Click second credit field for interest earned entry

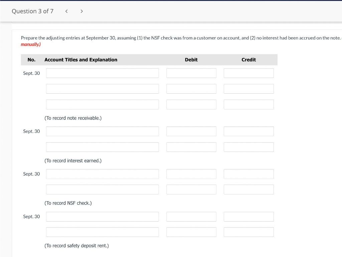(248, 147)
